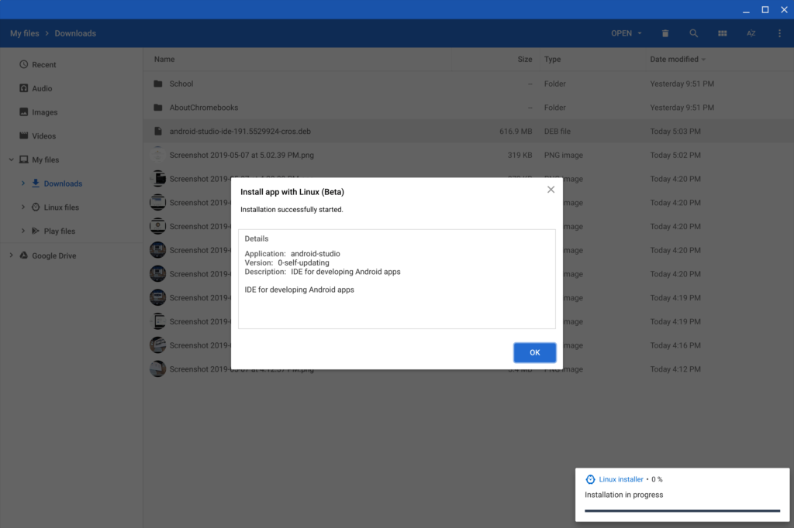Click the Today 4:12 PM date cell

click(x=675, y=369)
